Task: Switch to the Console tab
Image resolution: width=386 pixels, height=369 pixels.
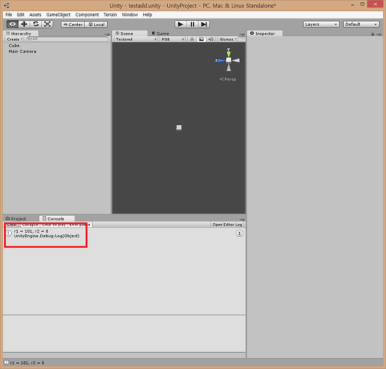Action: pos(56,219)
